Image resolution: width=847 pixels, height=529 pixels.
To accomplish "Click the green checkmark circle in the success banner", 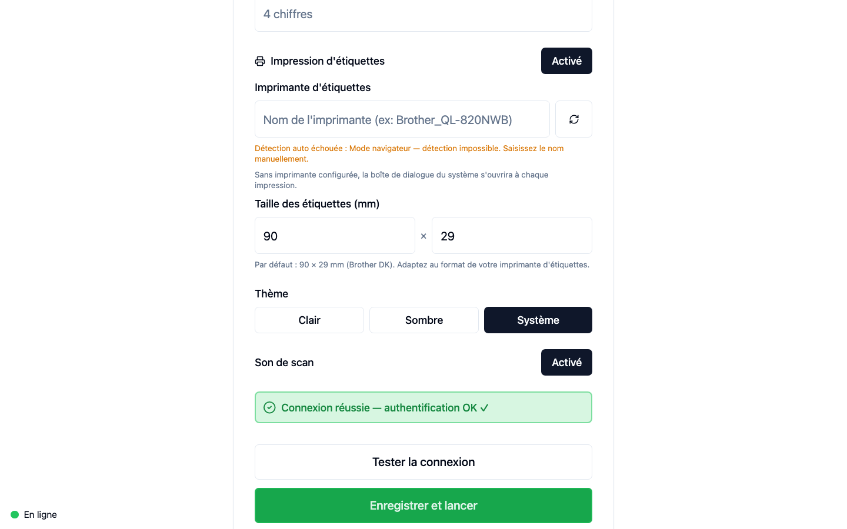I will pos(269,407).
